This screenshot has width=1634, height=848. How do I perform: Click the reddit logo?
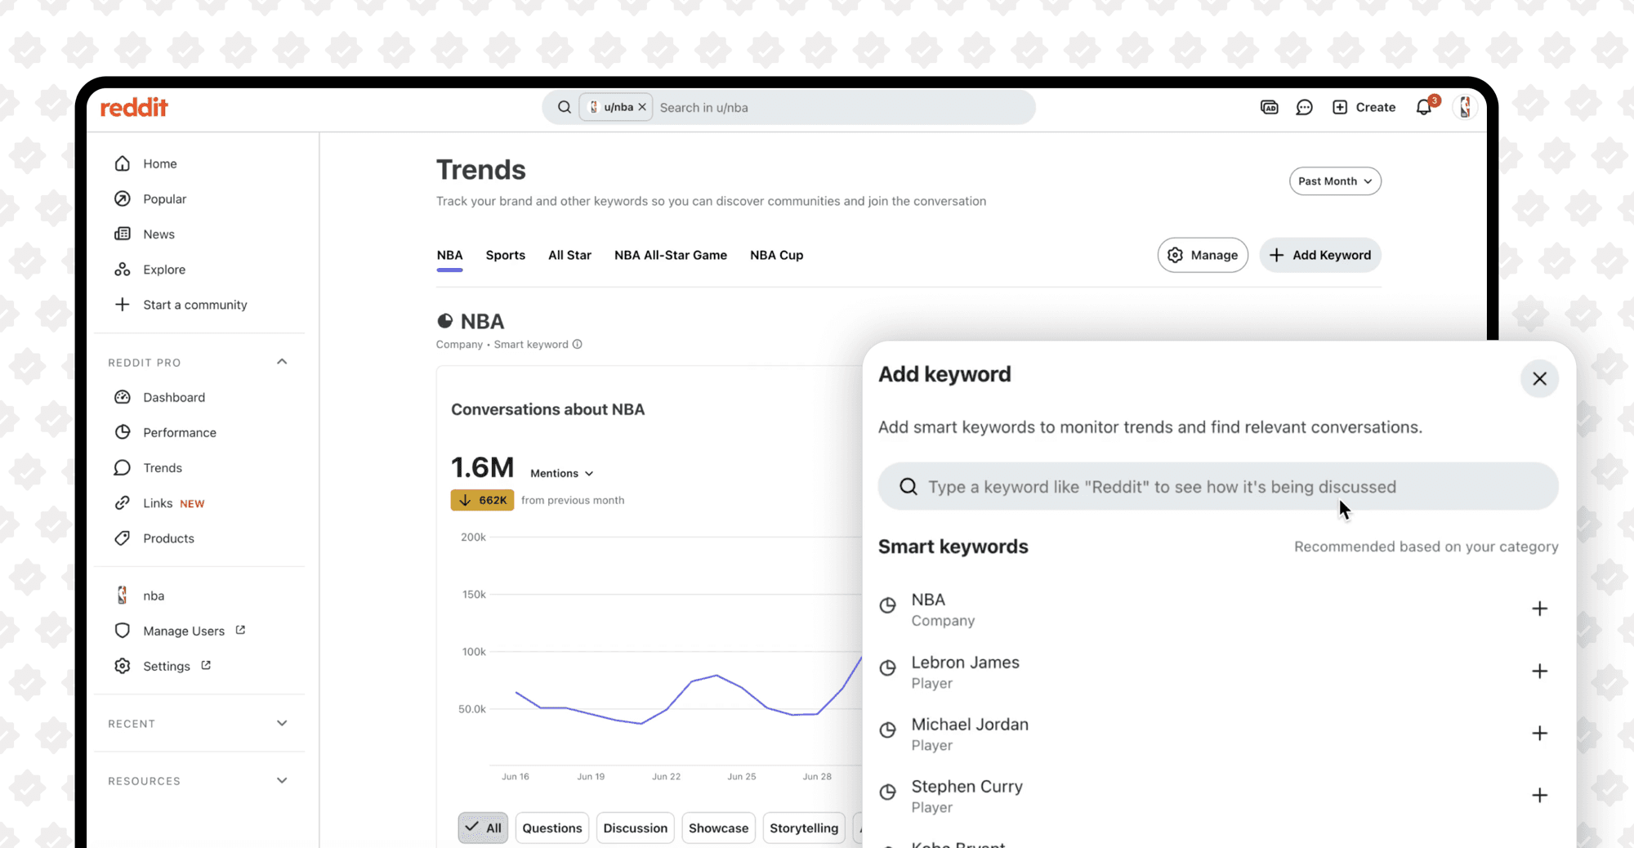[134, 107]
